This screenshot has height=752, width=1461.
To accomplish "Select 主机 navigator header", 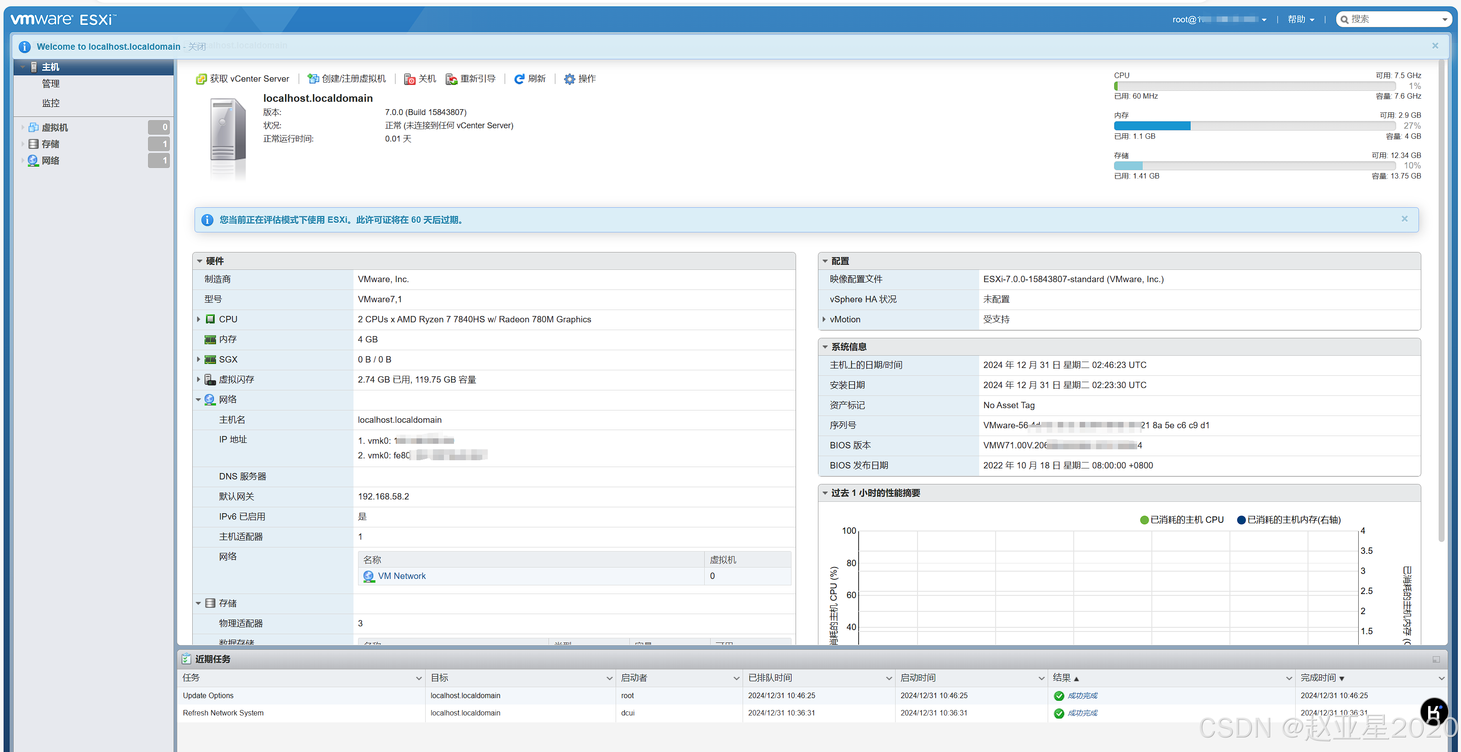I will pos(94,67).
